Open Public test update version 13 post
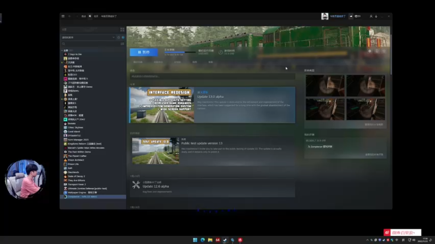The height and width of the screenshot is (244, 435). 202,143
